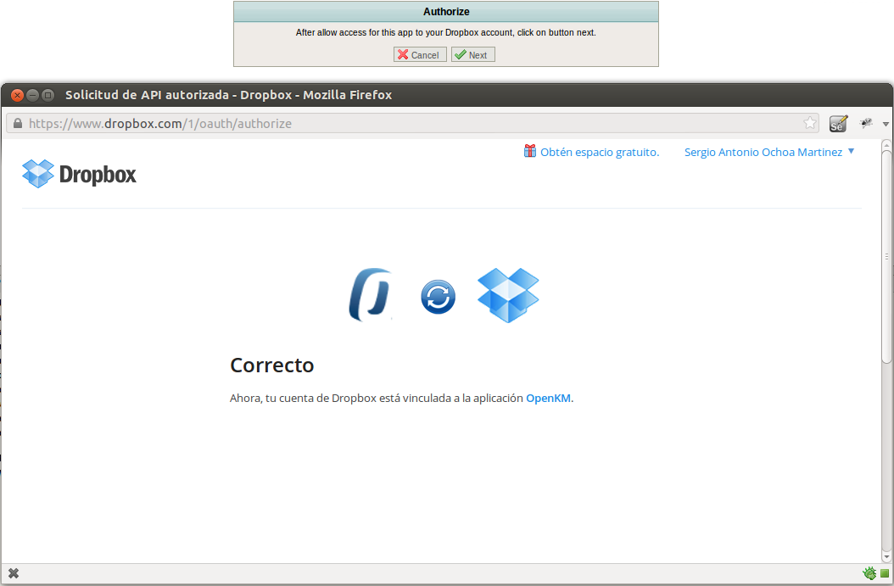
Task: Expand the toolbar overflow dropdown arrow
Action: point(886,124)
